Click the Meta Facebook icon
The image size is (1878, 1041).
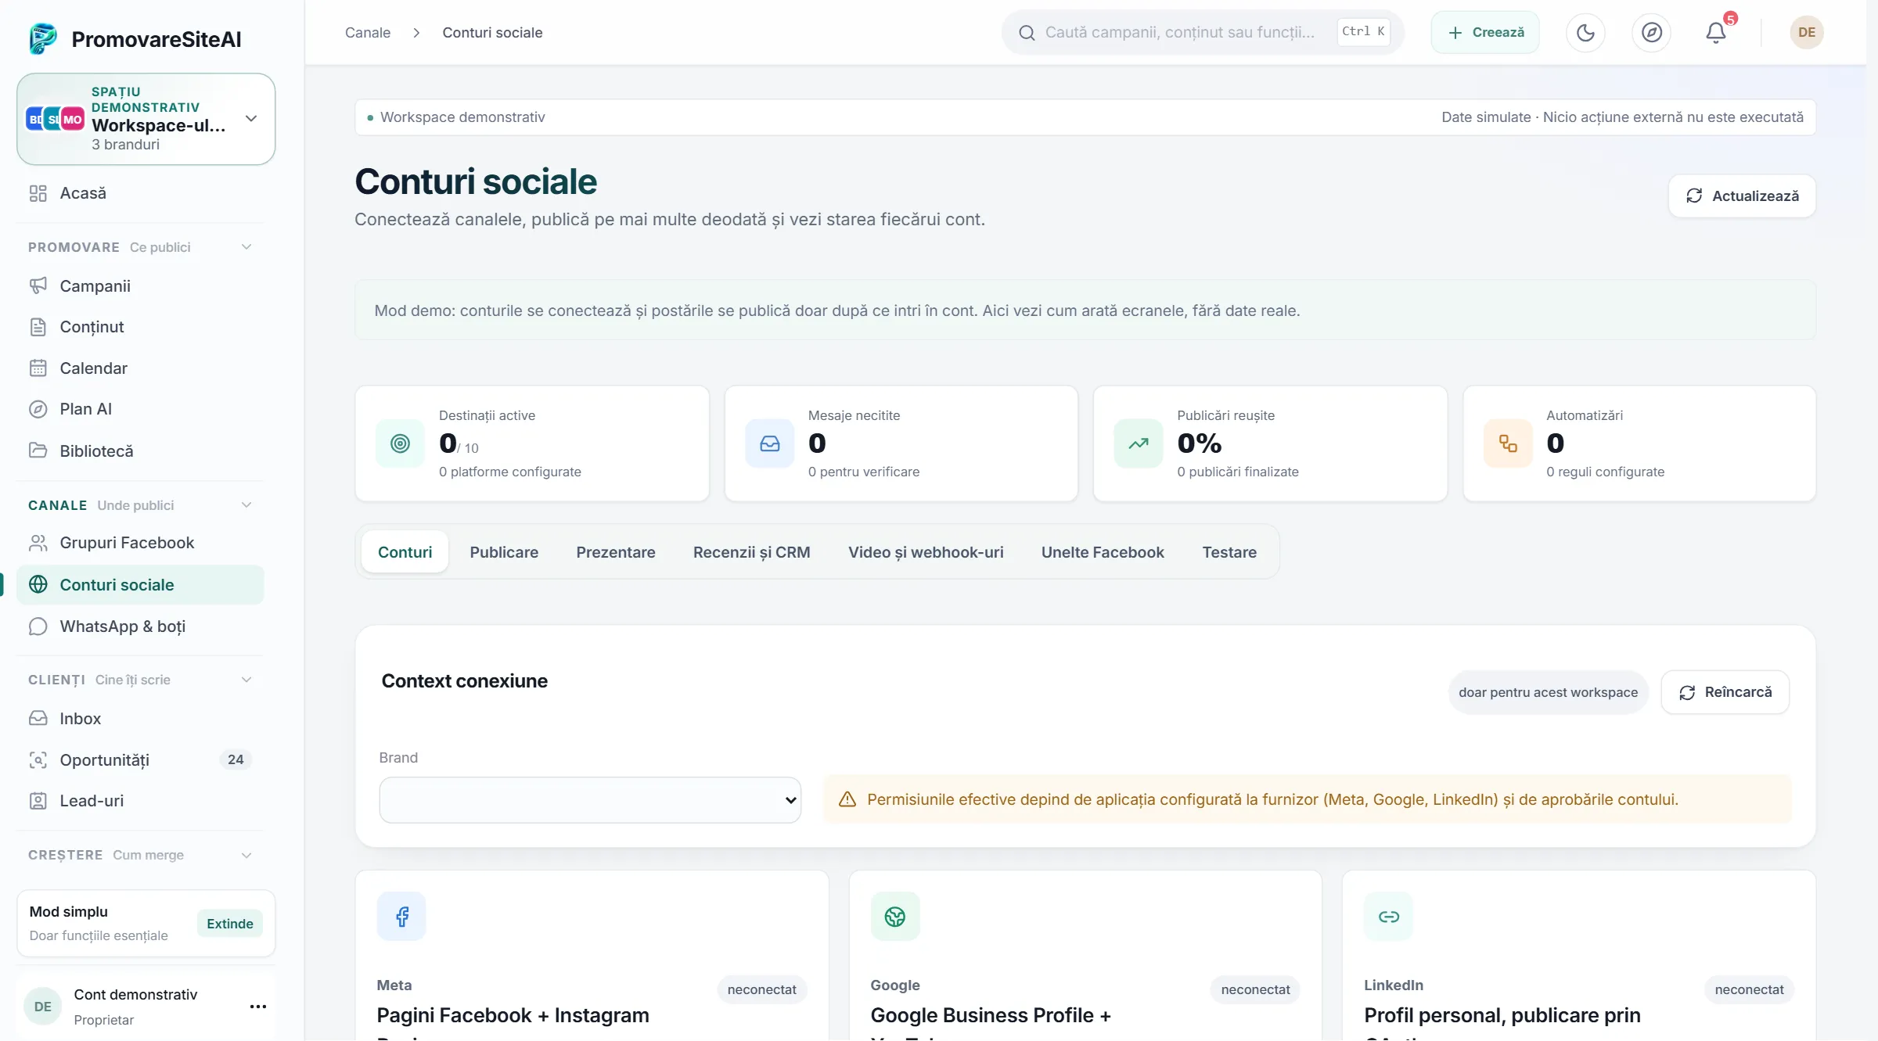pyautogui.click(x=401, y=917)
